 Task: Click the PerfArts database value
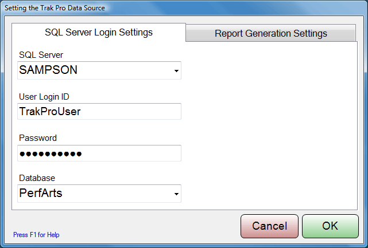[x=41, y=193]
